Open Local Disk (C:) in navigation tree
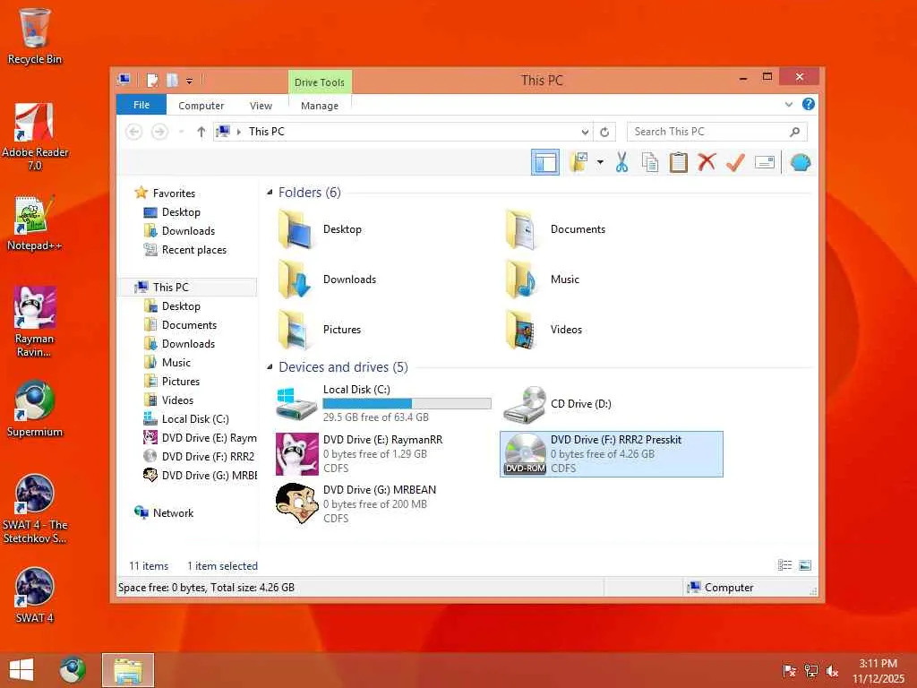The image size is (917, 688). [195, 419]
